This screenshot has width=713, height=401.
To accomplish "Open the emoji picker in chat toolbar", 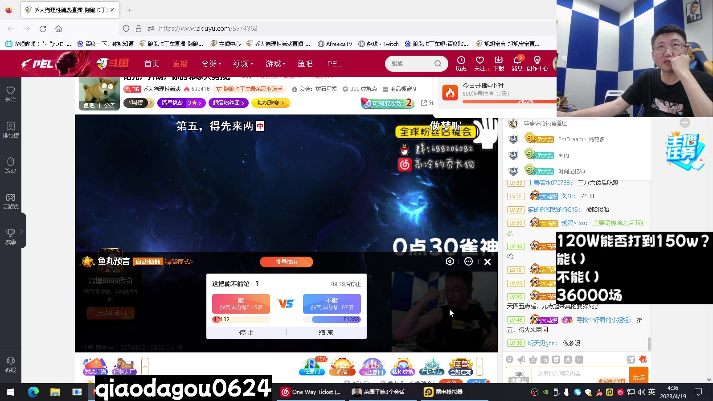I will click(508, 359).
